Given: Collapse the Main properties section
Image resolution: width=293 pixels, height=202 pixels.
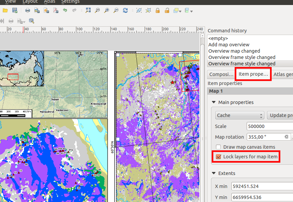Looking at the screenshot, I should (213, 102).
